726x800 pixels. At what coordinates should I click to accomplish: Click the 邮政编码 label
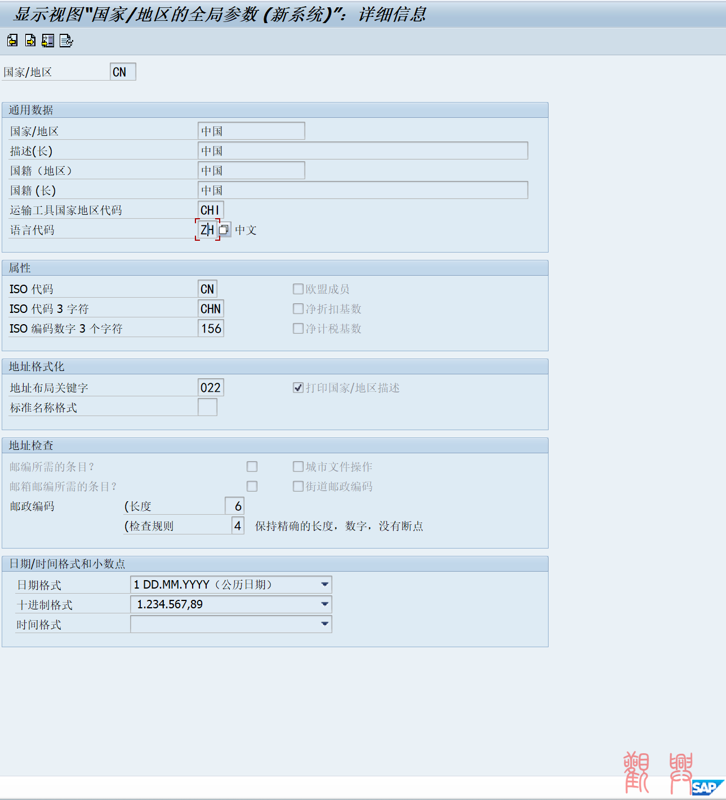[x=32, y=506]
